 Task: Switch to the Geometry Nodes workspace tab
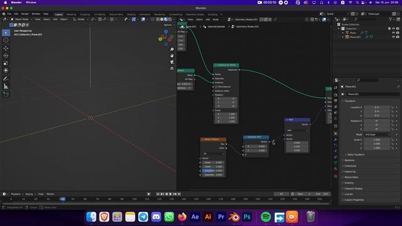coord(195,14)
